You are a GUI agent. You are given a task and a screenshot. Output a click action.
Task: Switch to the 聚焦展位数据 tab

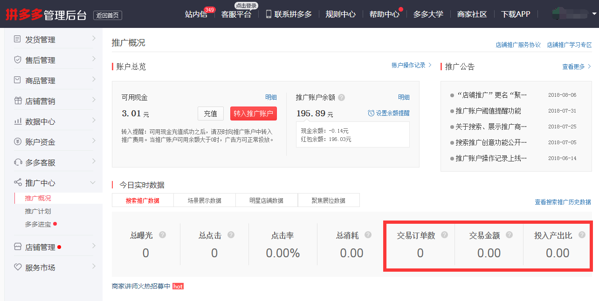tap(329, 201)
